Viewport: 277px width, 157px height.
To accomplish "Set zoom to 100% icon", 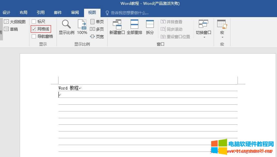I will (x=82, y=25).
